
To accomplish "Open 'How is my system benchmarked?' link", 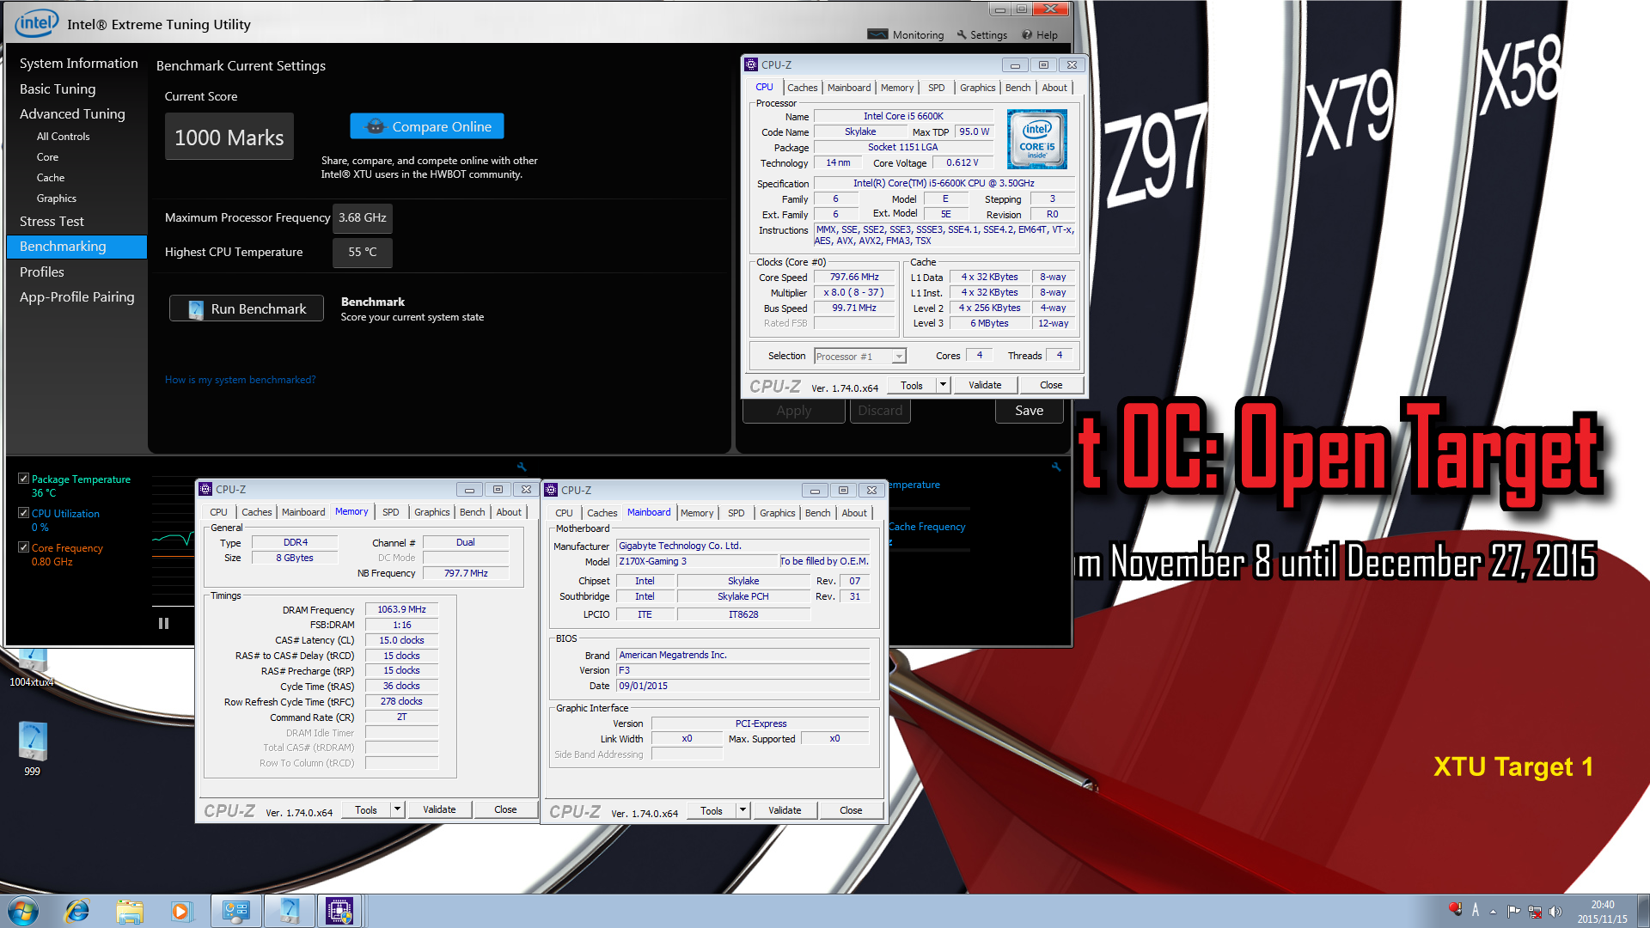I will pyautogui.click(x=240, y=380).
